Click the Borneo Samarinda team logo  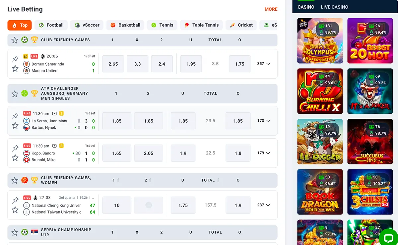pyautogui.click(x=27, y=64)
